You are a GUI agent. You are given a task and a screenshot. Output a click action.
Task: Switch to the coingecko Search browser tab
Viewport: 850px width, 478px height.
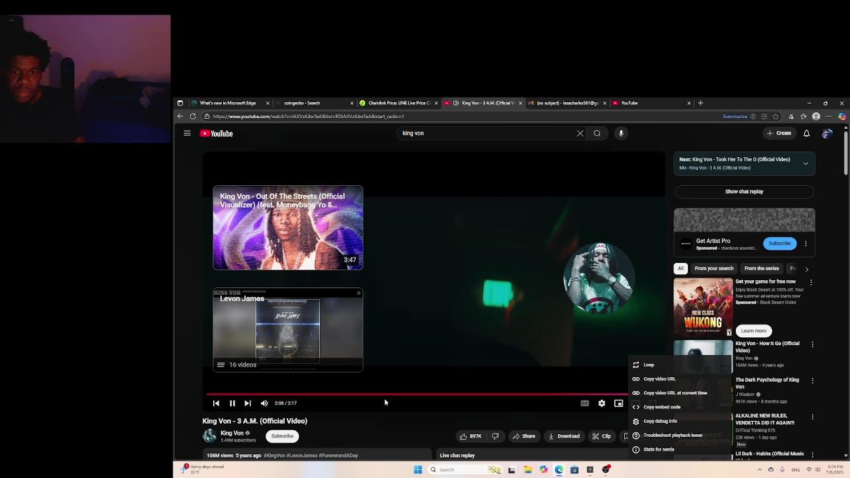(313, 103)
